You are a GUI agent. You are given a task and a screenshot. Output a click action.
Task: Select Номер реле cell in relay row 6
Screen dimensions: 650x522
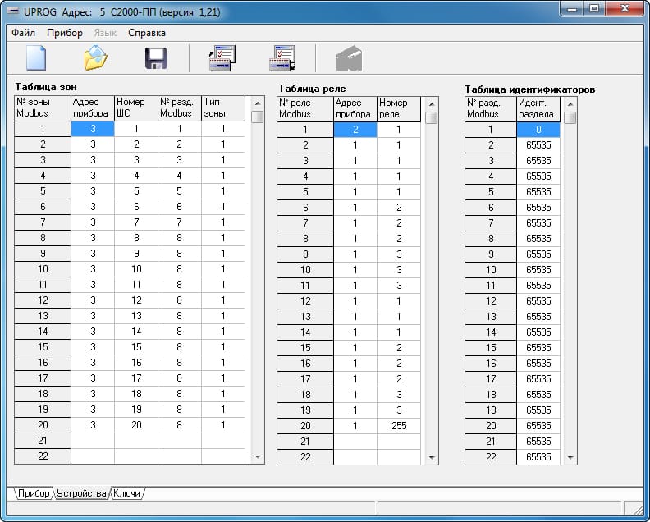click(399, 208)
